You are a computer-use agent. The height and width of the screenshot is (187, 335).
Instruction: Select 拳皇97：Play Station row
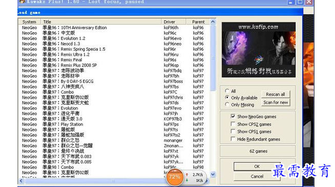[x=114, y=124]
